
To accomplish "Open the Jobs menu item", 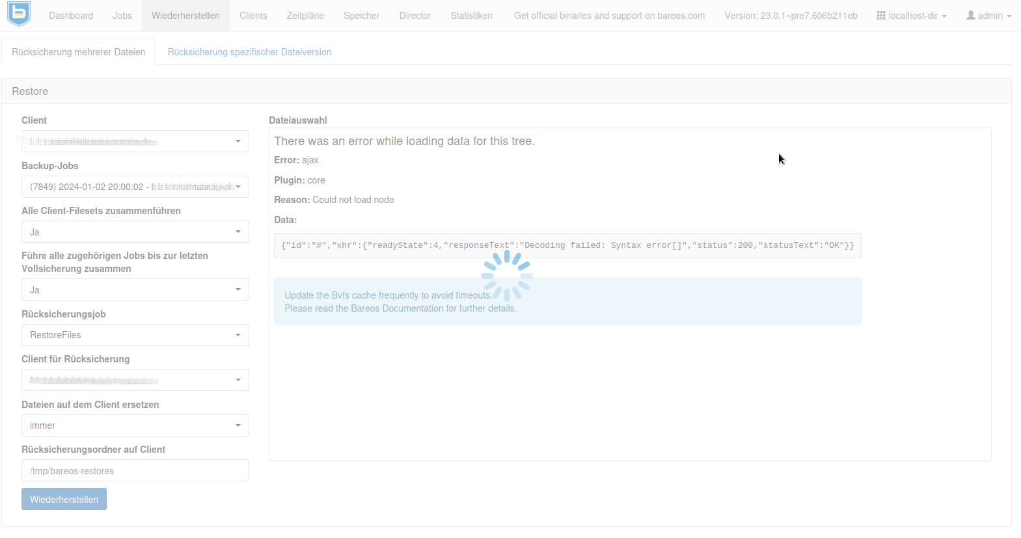I will [122, 16].
